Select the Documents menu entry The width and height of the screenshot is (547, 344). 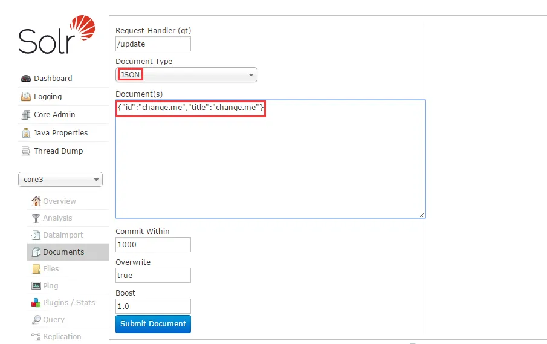pos(68,252)
